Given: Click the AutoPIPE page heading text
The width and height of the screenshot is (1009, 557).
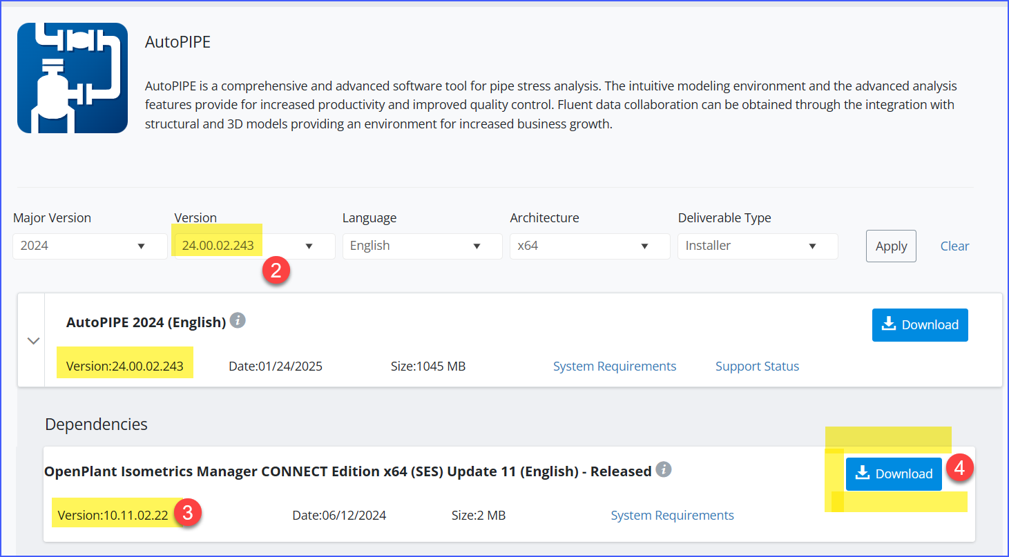Looking at the screenshot, I should point(177,42).
